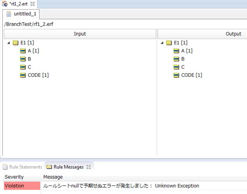Click CODE attribute icon in Input panel
This screenshot has width=247, height=194.
click(23, 75)
